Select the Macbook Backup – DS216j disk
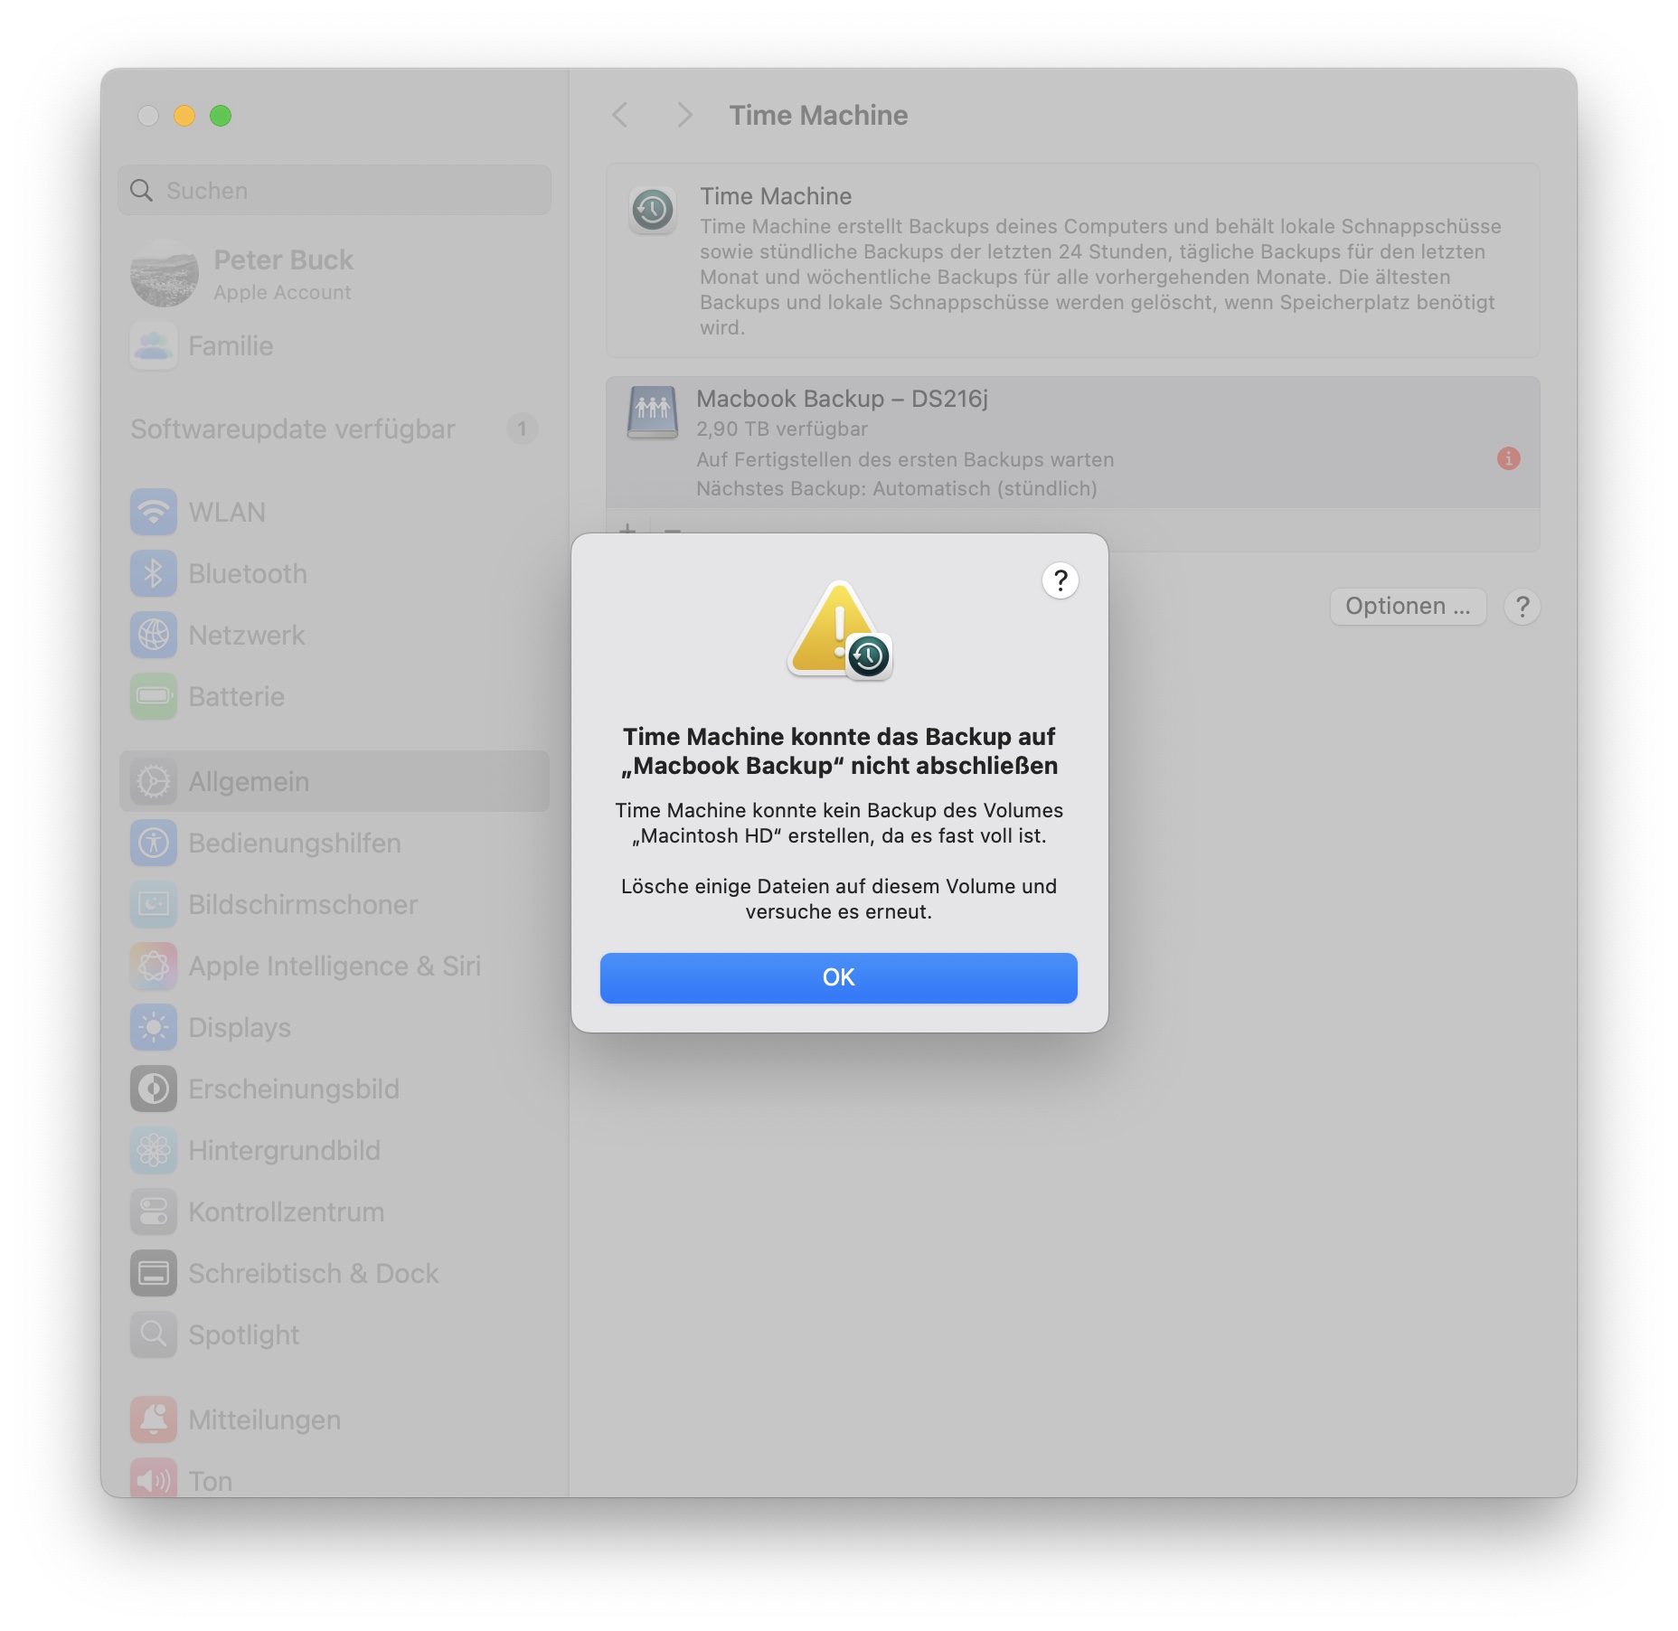 coord(1072,442)
